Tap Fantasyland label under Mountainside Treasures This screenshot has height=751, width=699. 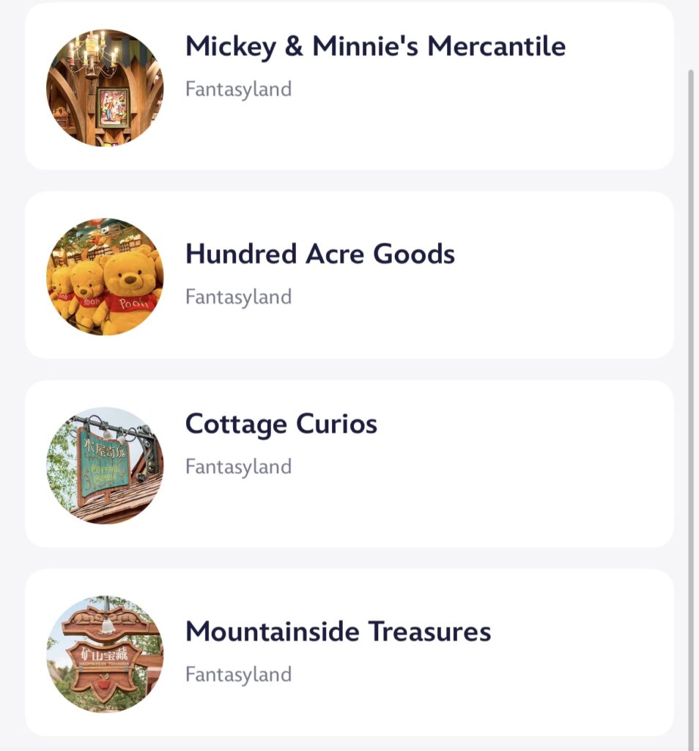(238, 675)
